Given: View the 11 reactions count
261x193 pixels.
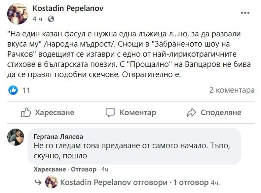Looking at the screenshot, I should point(26,90).
